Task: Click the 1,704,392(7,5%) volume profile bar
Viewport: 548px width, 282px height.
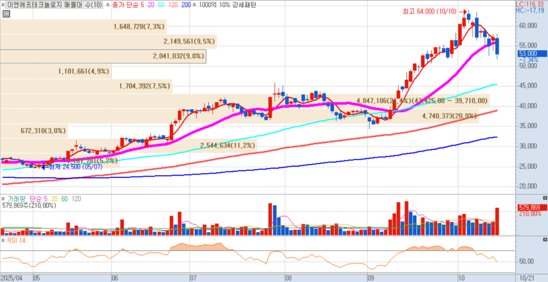Action: pos(86,86)
